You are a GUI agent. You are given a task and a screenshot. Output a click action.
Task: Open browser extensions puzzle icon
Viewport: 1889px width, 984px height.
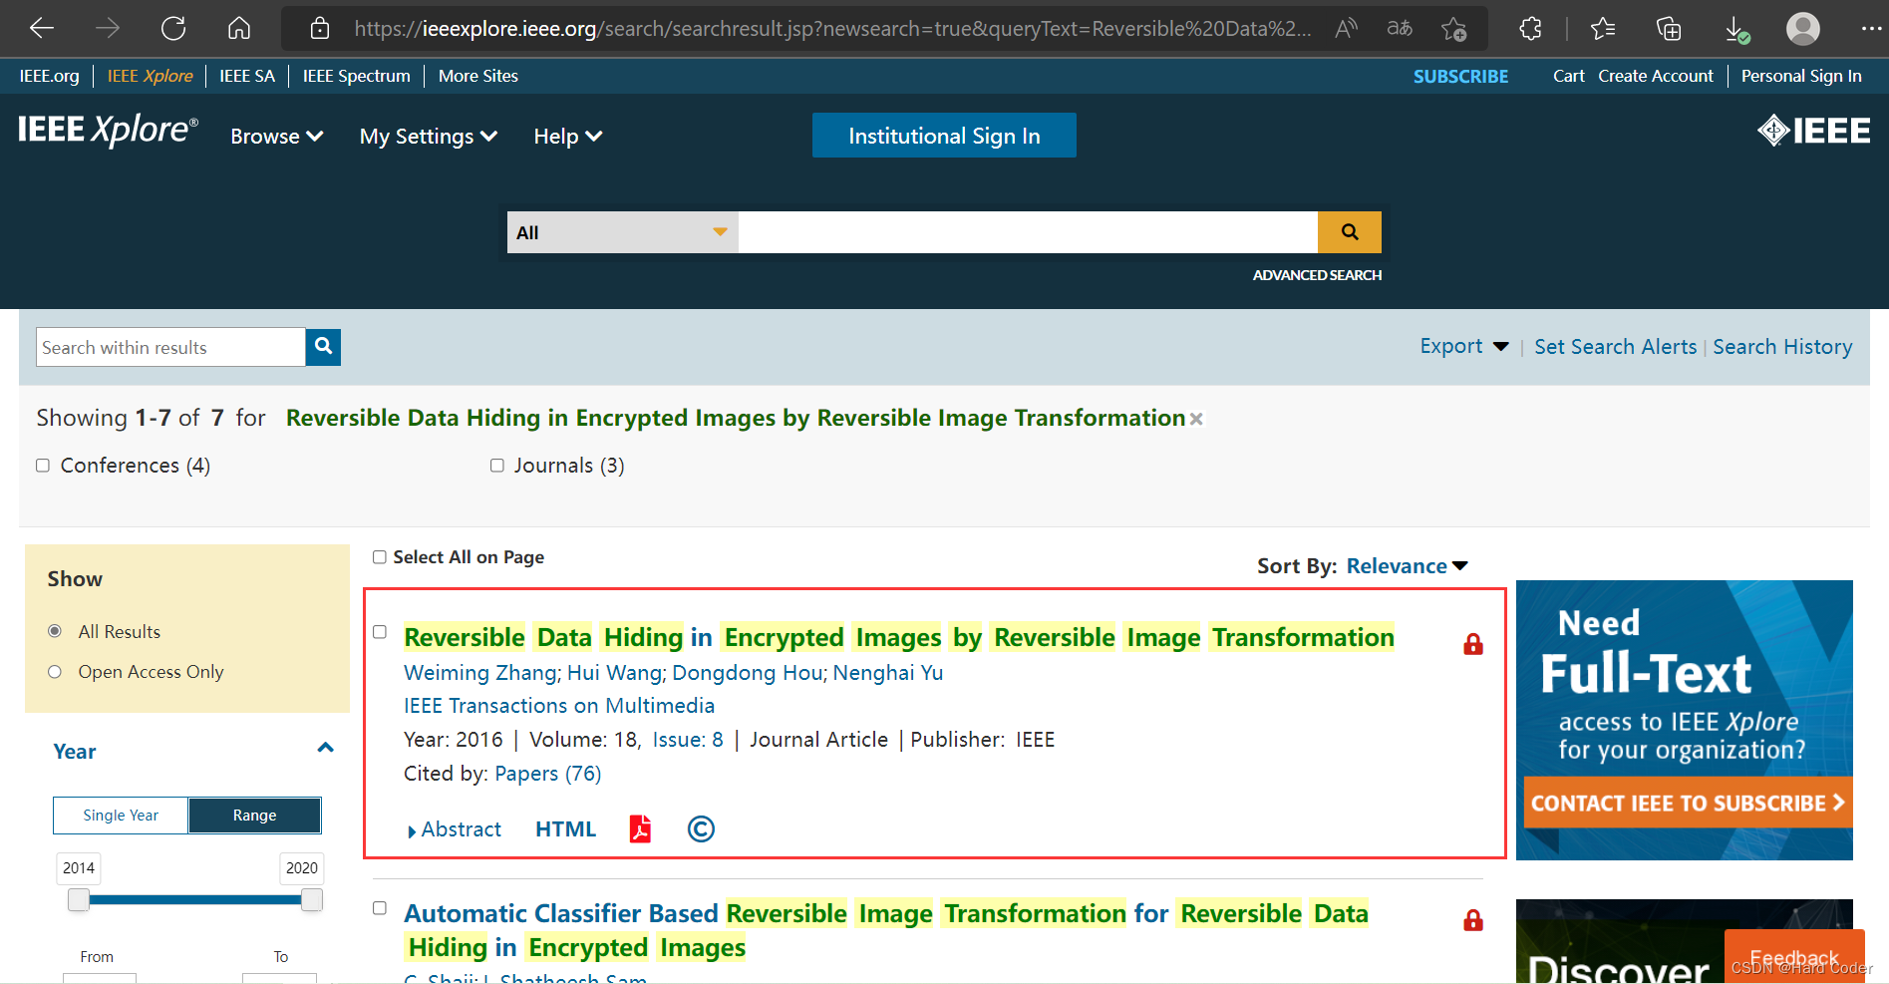pos(1531,29)
